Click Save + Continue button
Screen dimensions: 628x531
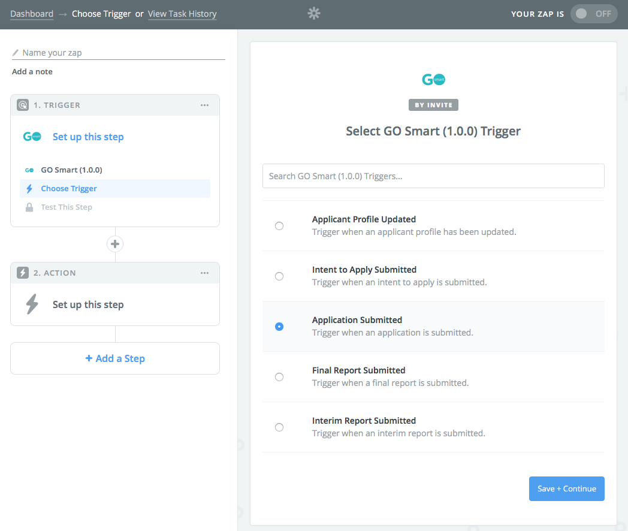567,488
